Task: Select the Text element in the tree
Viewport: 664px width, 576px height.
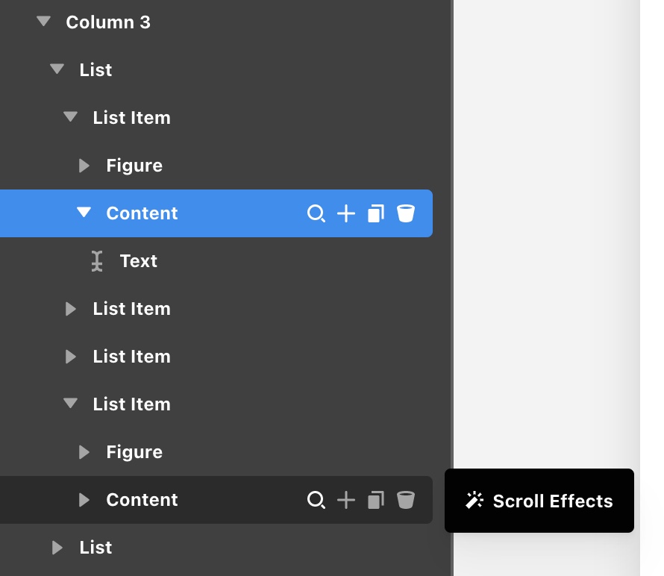Action: tap(138, 261)
